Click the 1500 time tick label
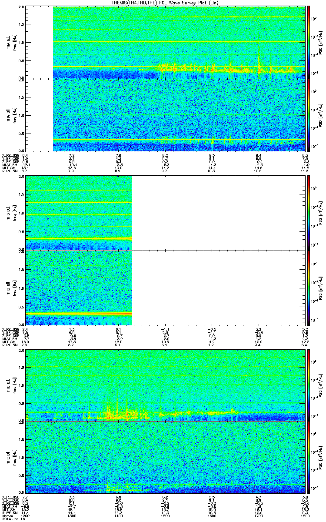The height and width of the screenshot is (522, 326). (165, 515)
